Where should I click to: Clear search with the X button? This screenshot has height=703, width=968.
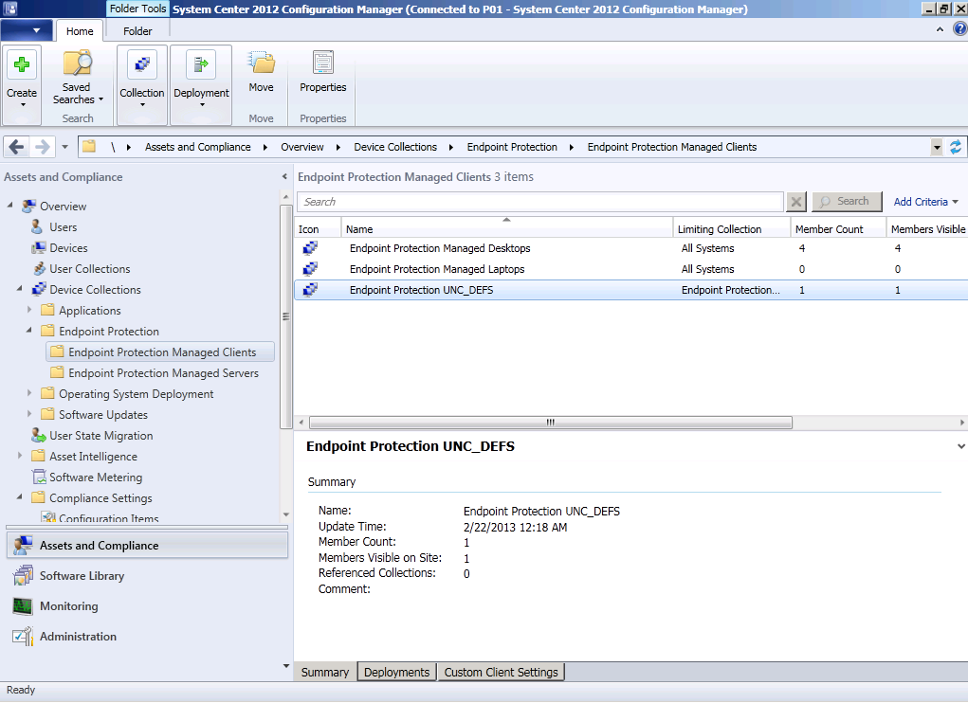click(796, 202)
